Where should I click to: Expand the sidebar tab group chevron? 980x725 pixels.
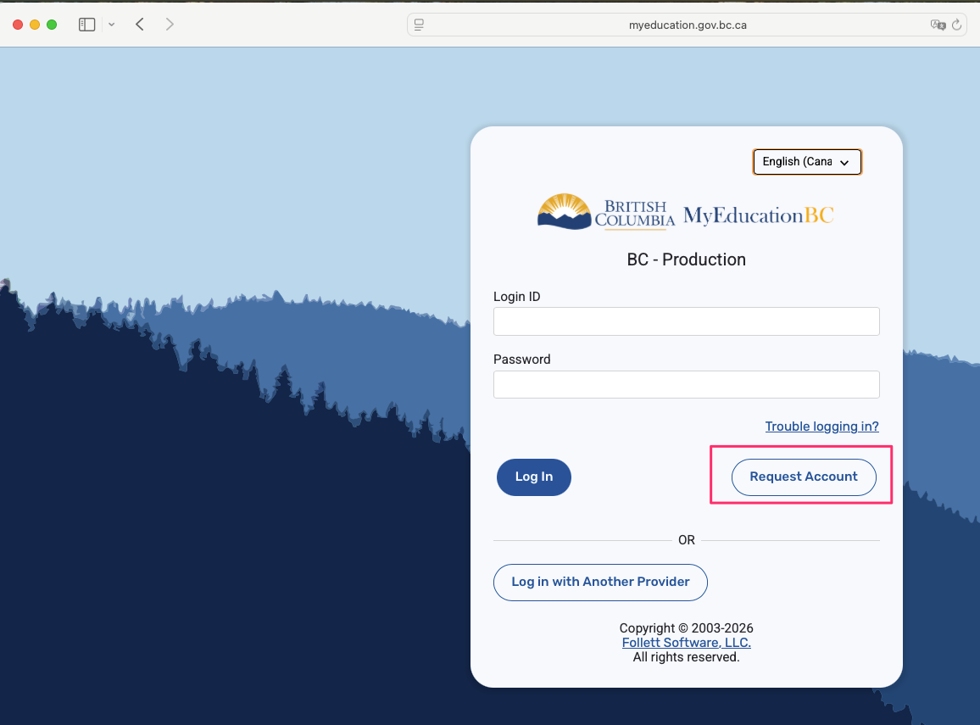111,25
